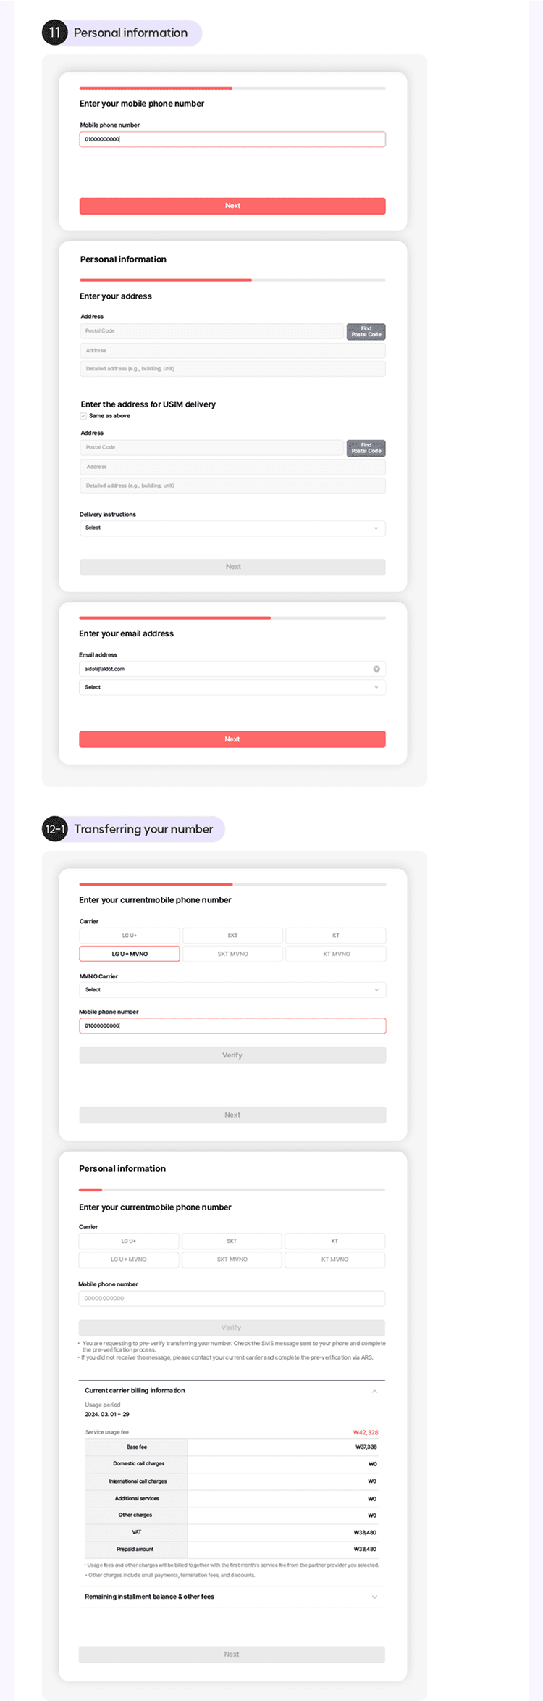Clear the email address with the X icon
This screenshot has height=1701, width=543.
click(x=376, y=669)
